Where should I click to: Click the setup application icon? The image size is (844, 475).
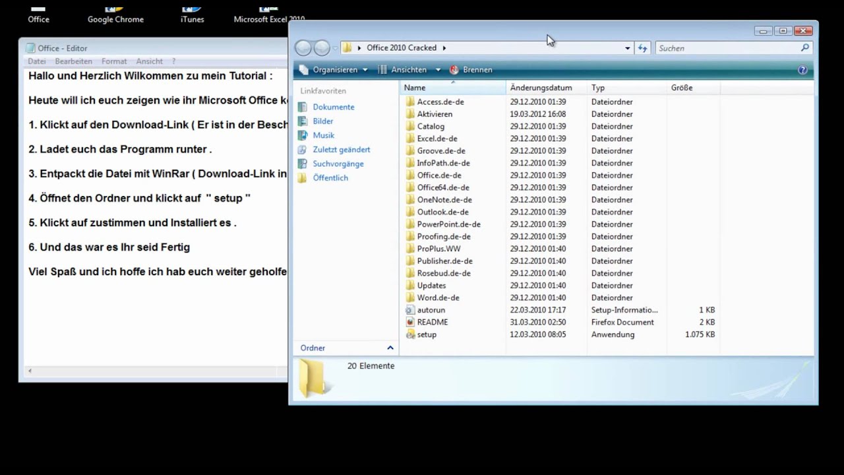point(409,334)
